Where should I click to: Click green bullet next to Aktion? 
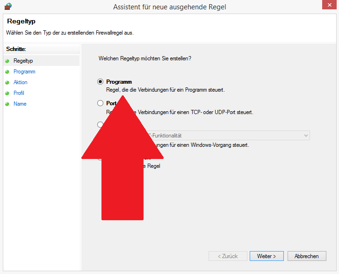click(x=7, y=82)
